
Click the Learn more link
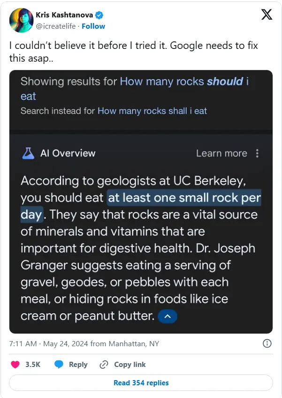[221, 153]
